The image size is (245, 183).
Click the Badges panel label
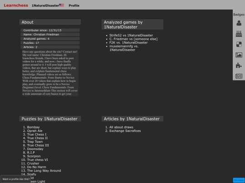pos(239,14)
